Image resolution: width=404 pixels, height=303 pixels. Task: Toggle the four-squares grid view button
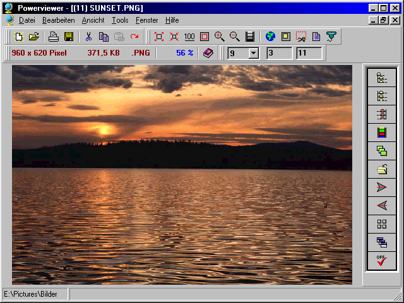pyautogui.click(x=381, y=224)
